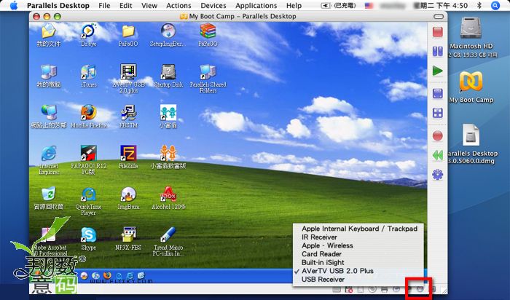
Task: Select the PaPaGO folder icon on desktop
Action: pyautogui.click(x=128, y=36)
